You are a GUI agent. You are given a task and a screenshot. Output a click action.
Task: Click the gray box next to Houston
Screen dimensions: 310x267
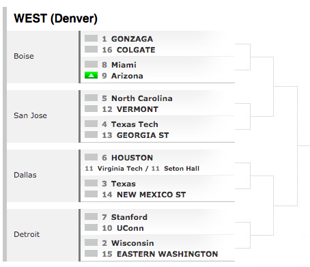pyautogui.click(x=91, y=157)
